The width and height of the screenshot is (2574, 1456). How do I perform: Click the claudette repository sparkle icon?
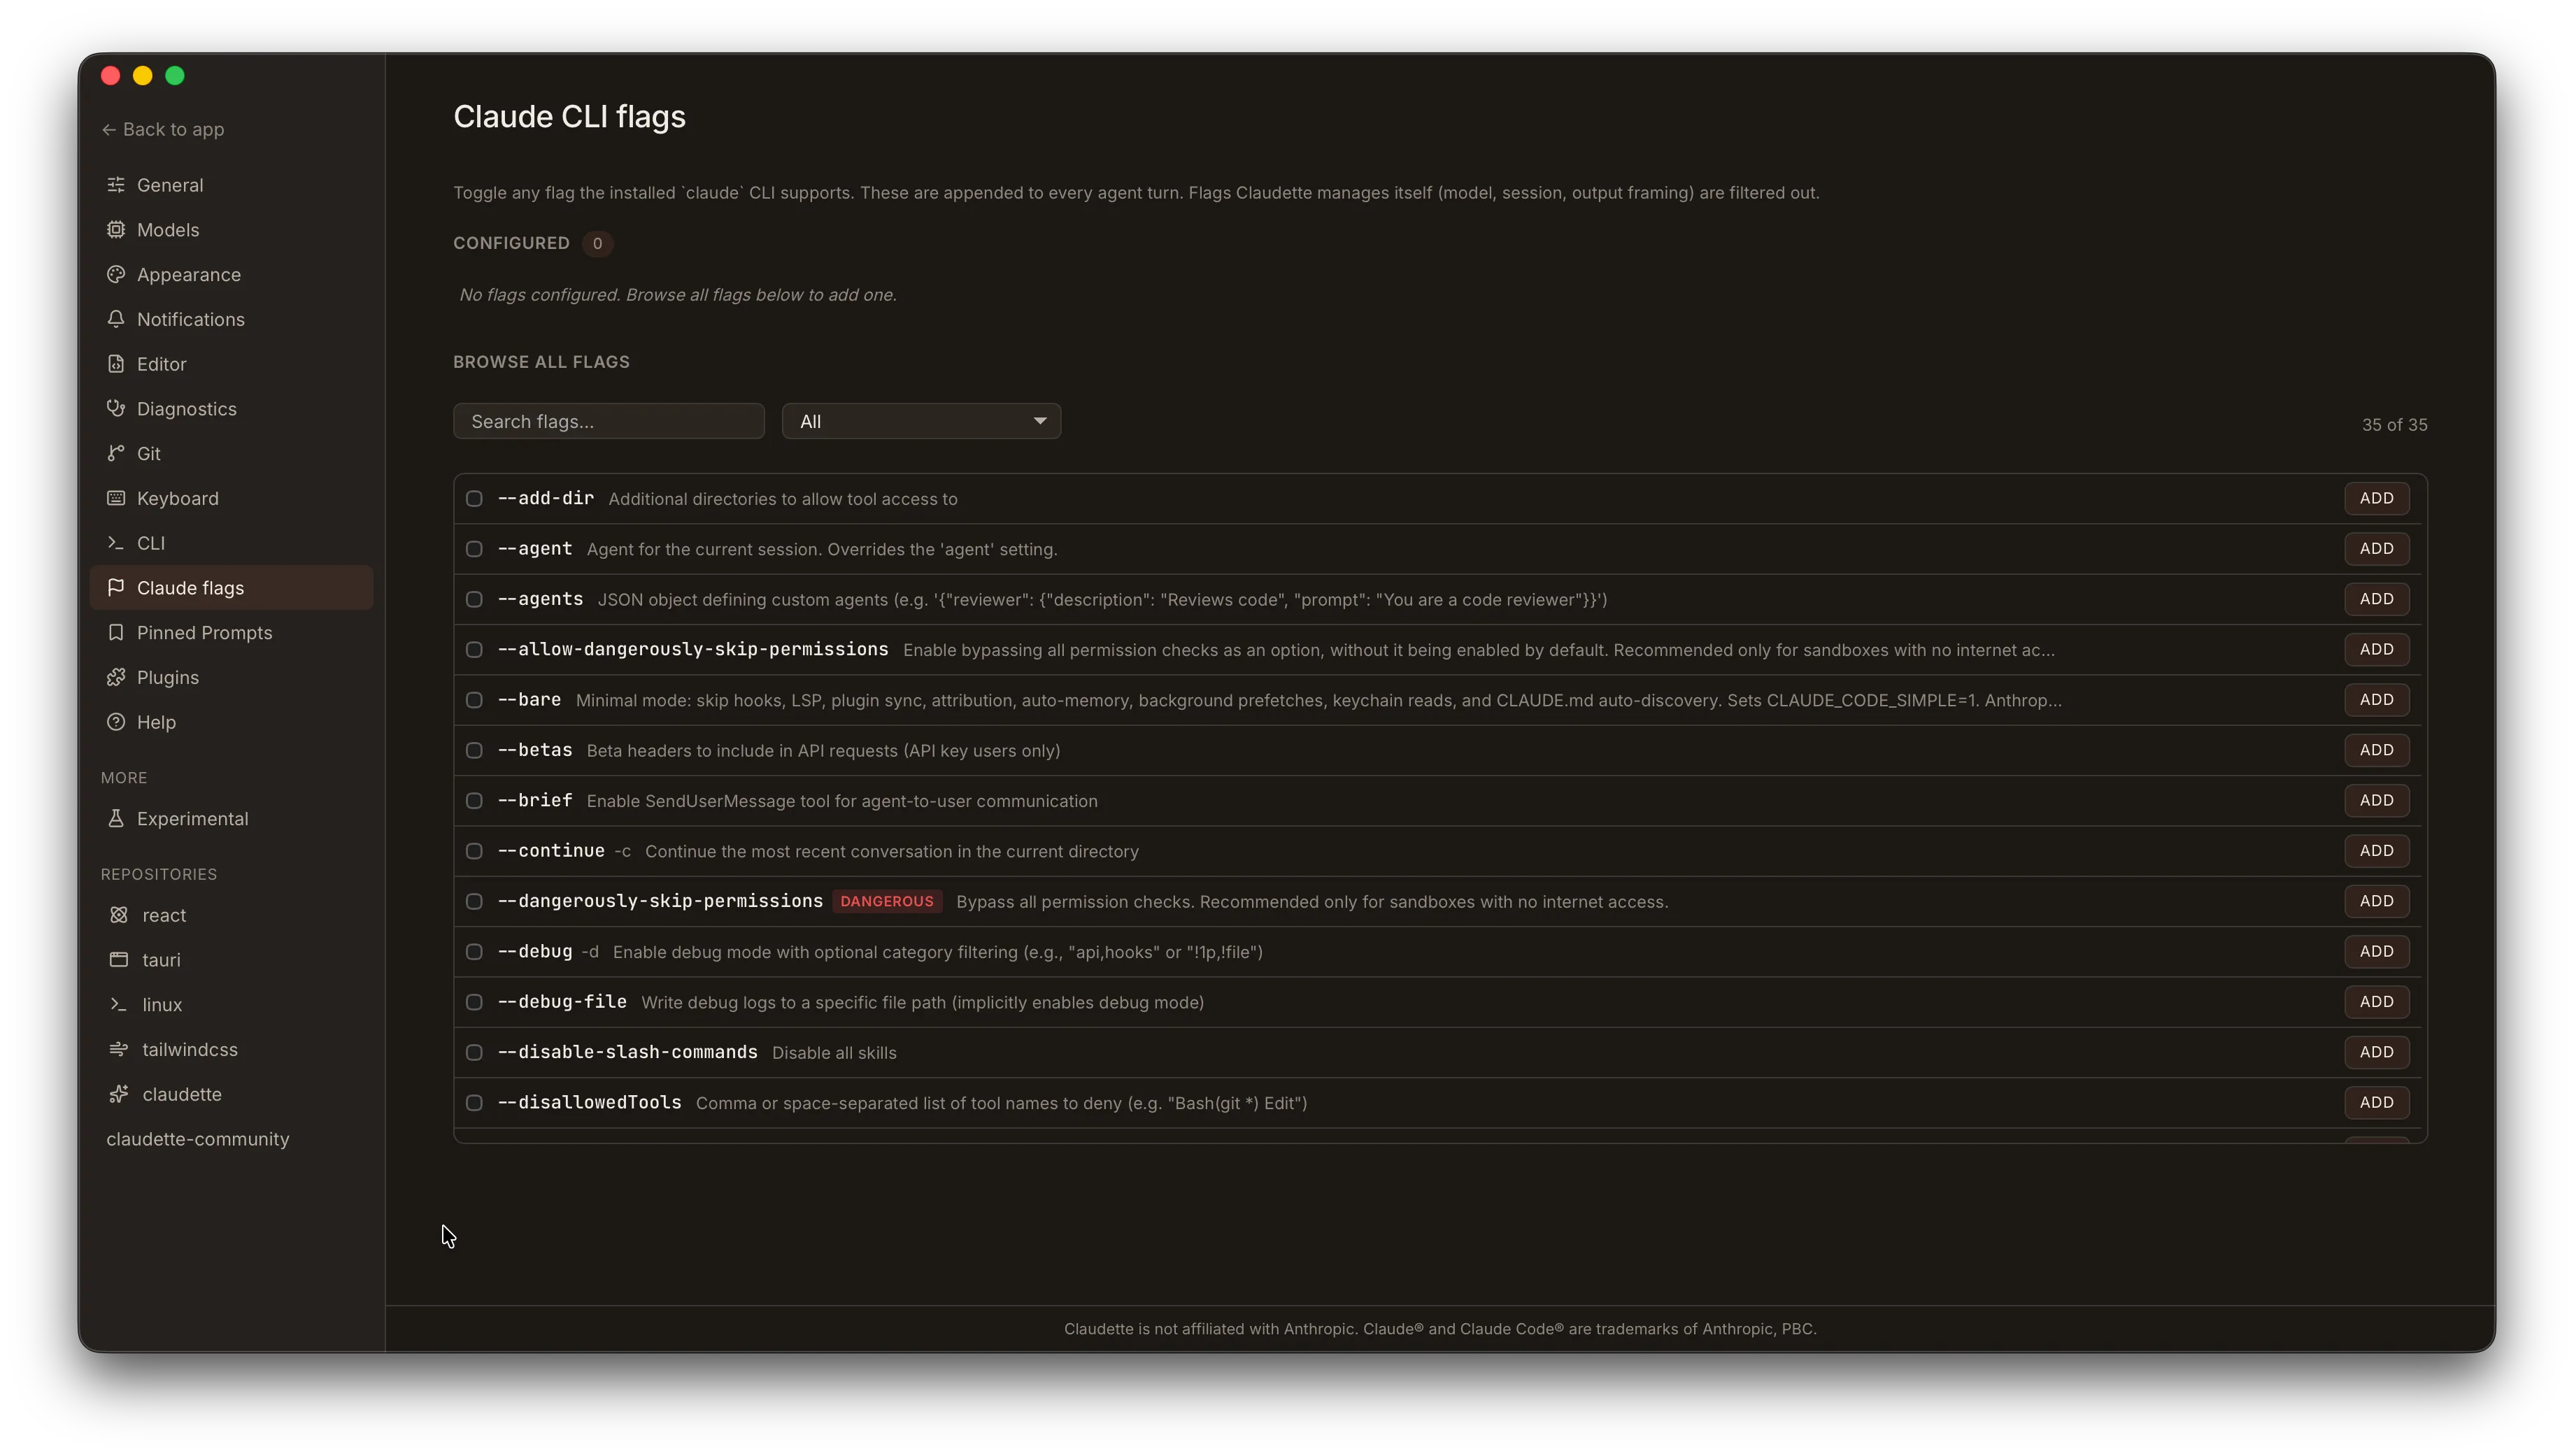pos(119,1094)
